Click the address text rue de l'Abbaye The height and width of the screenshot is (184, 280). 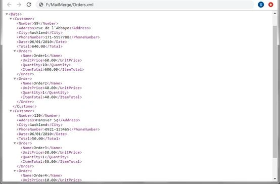pyautogui.click(x=53, y=28)
